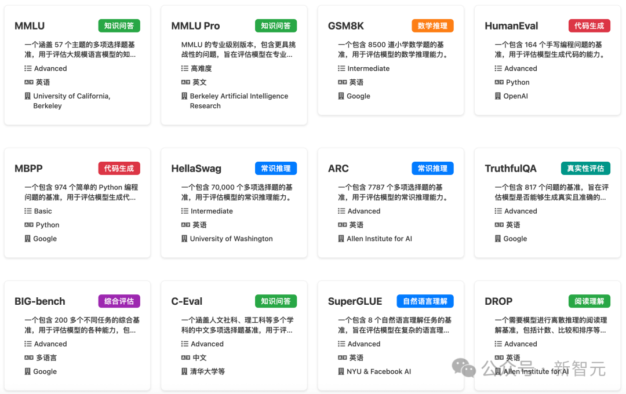Image resolution: width=626 pixels, height=394 pixels.
Task: Click the language icon next to 多语言
Action: (x=29, y=357)
